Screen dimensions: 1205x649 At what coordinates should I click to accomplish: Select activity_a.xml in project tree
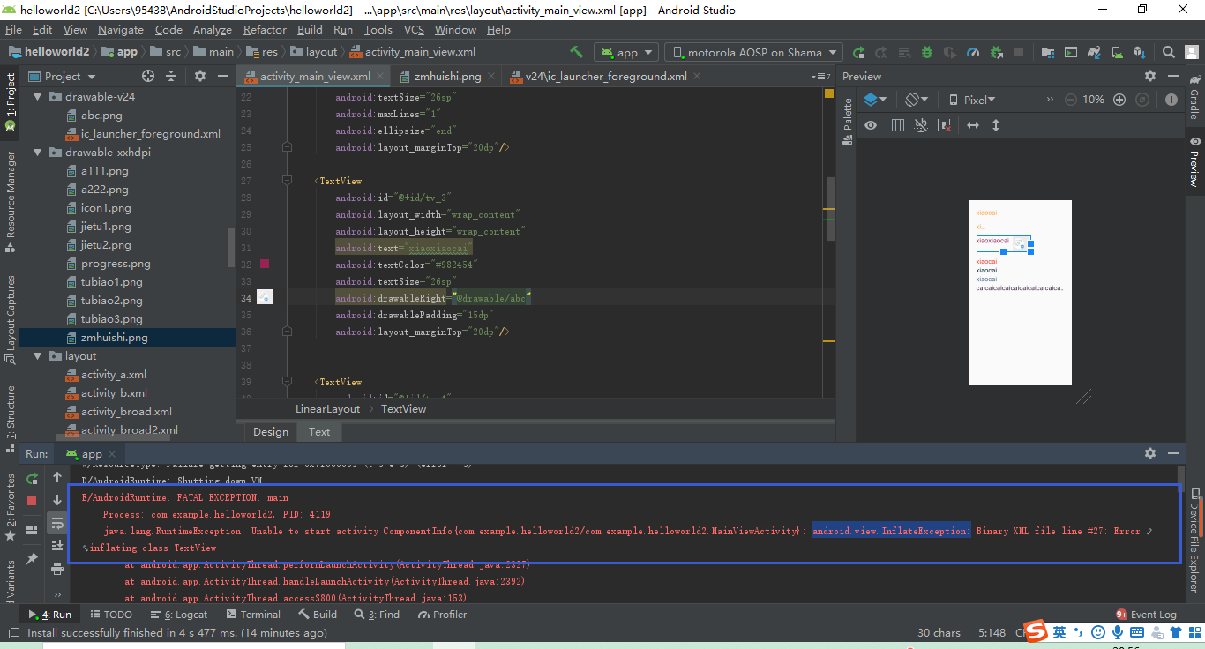(x=114, y=374)
